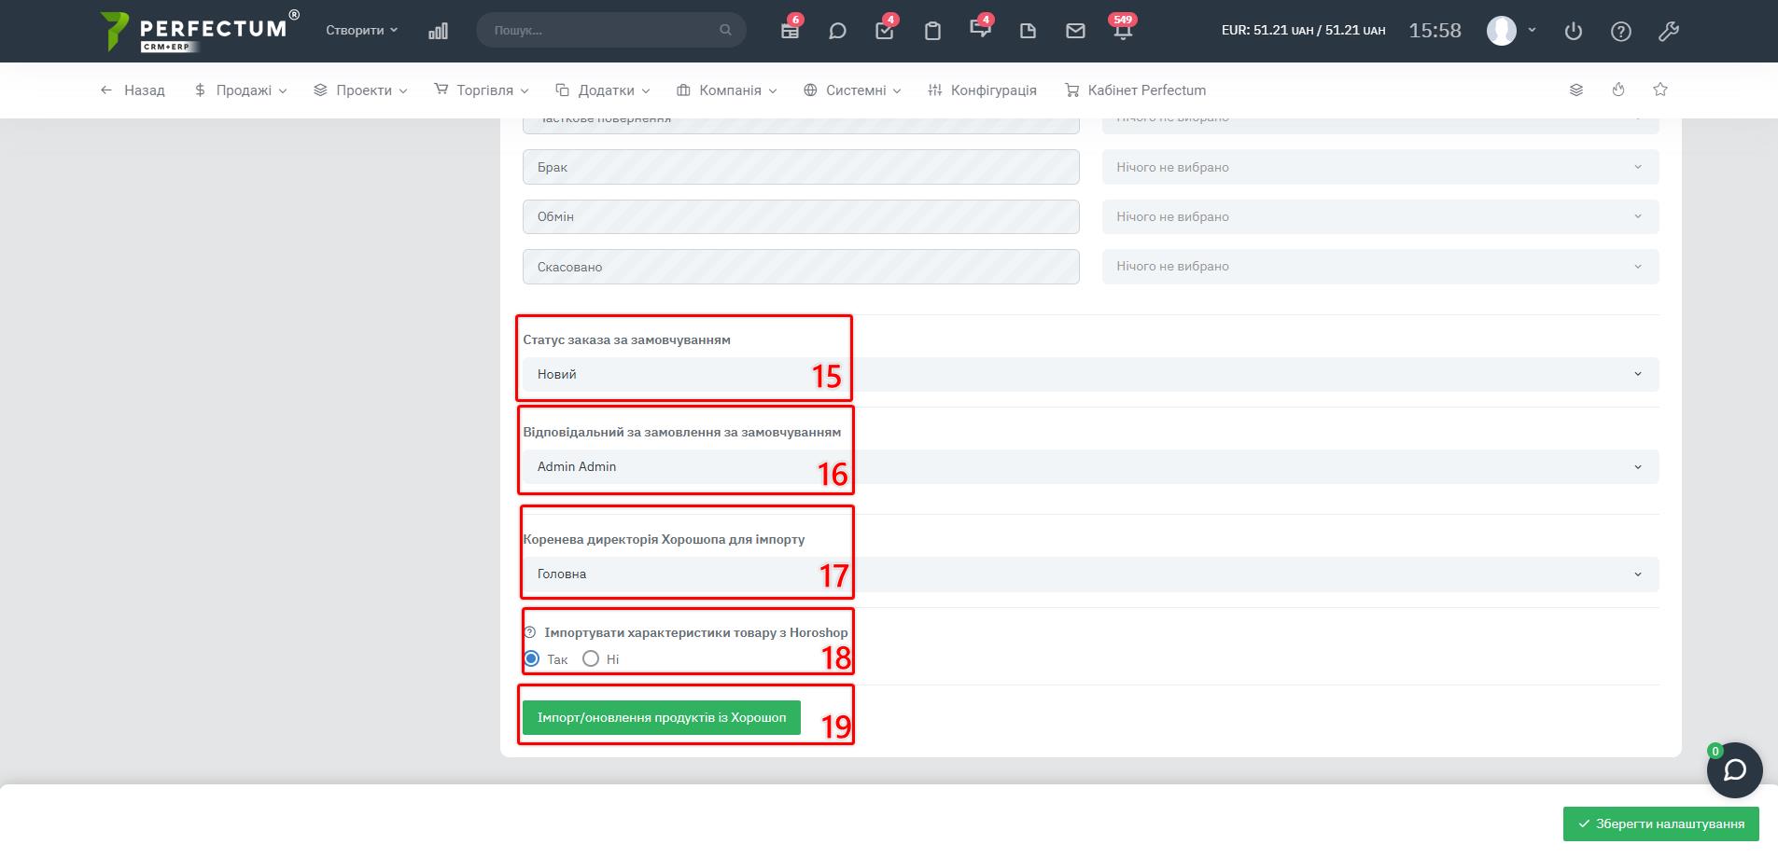Open tasks checklist icon with badge 4
Image resolution: width=1778 pixels, height=858 pixels.
point(884,31)
